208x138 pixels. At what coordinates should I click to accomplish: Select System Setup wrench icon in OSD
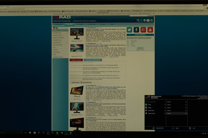146,113
